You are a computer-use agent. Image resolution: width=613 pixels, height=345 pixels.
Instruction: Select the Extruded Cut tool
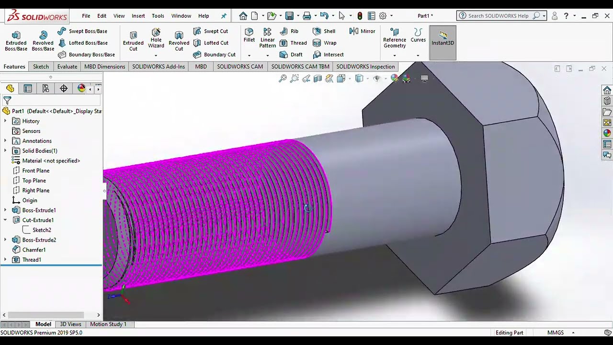pyautogui.click(x=133, y=41)
